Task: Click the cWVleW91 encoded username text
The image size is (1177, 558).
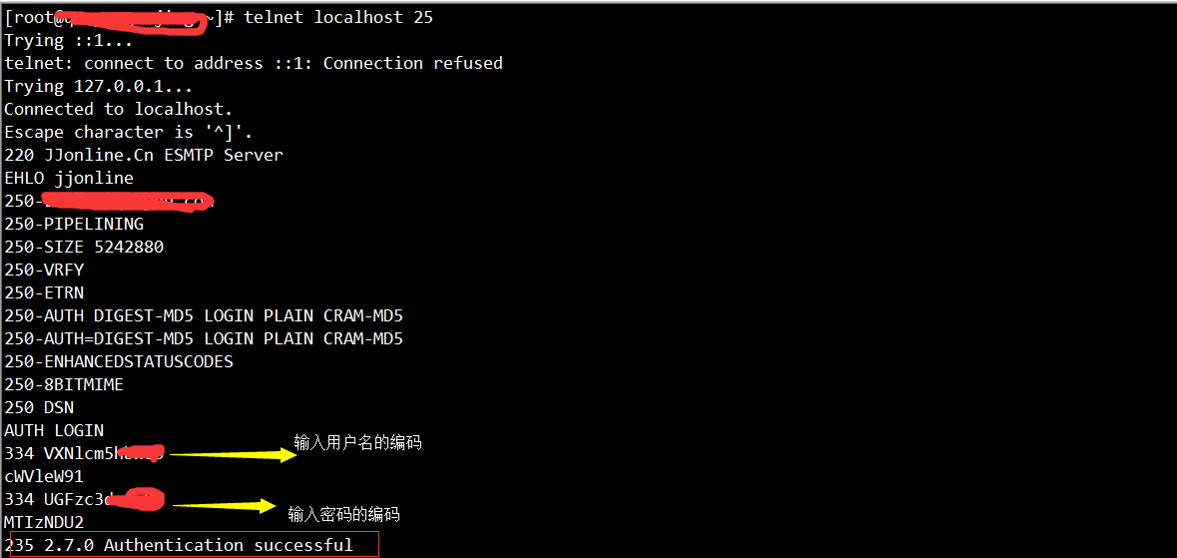Action: 44,477
